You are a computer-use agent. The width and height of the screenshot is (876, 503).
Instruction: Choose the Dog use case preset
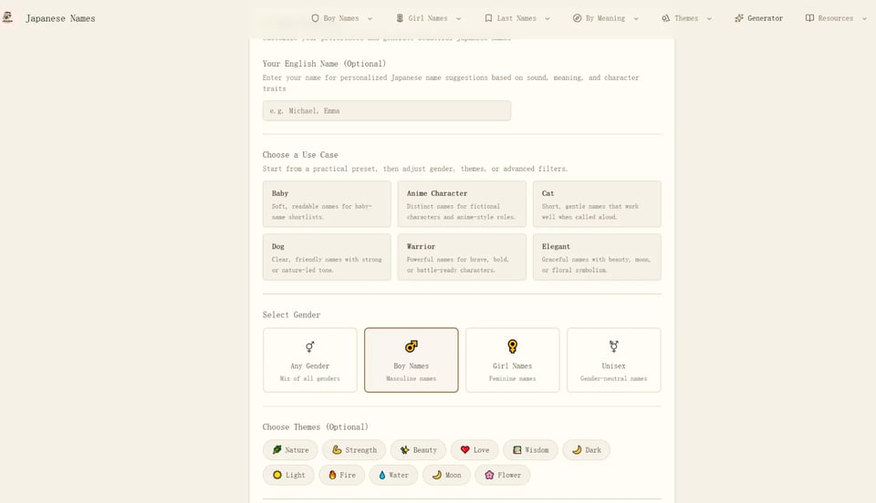point(327,257)
